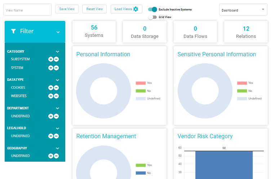Click the minus icon next to SUBSYSTEM

pos(56,59)
